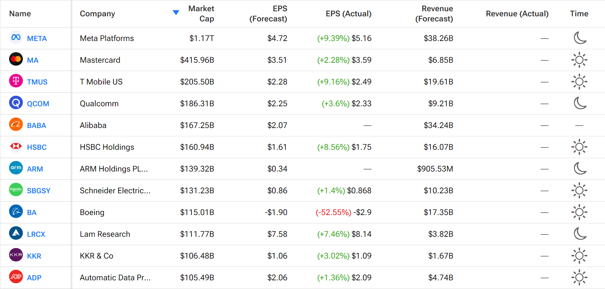The height and width of the screenshot is (289, 605).
Task: Sort by the Time column header
Action: point(579,14)
